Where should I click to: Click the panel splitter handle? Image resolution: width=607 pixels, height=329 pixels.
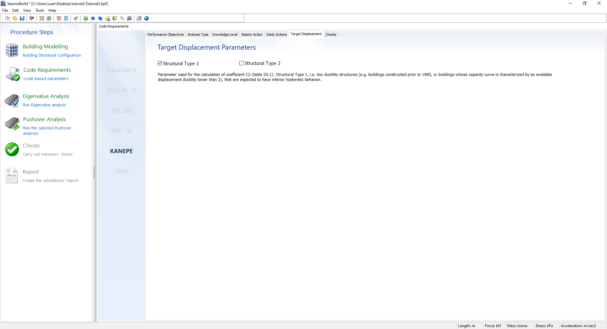[x=94, y=172]
